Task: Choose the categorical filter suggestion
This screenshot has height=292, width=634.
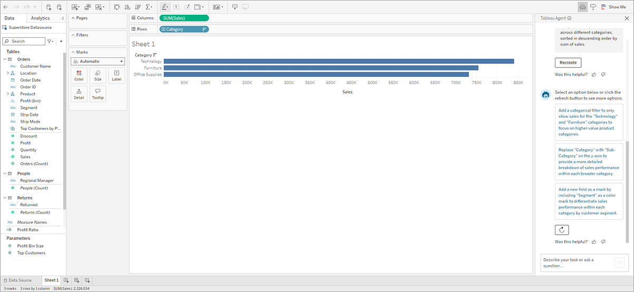Action: [589, 122]
